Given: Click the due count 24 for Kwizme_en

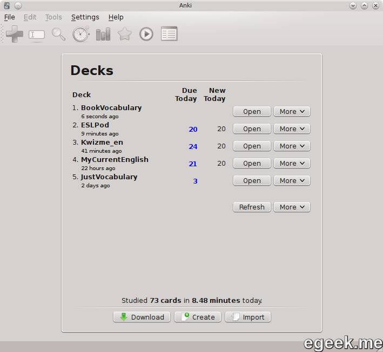Looking at the screenshot, I should (x=193, y=146).
